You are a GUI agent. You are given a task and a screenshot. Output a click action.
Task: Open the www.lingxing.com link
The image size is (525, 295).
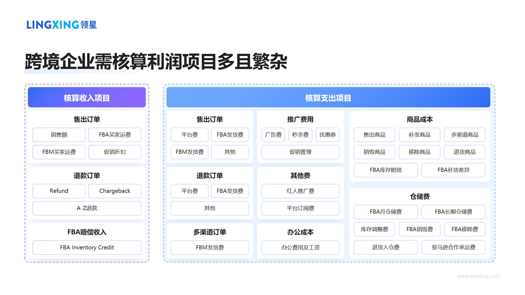[x=479, y=276]
